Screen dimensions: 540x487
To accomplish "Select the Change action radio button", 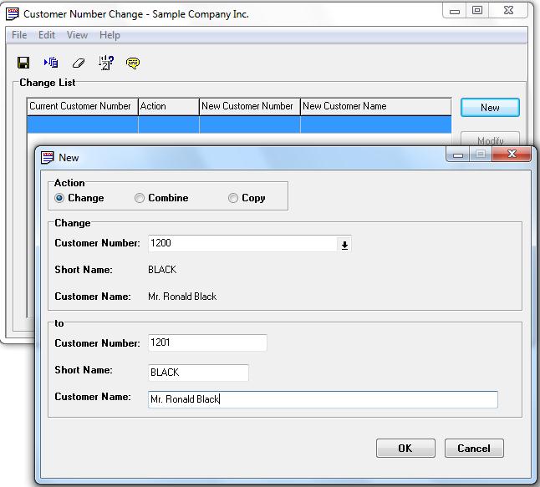I will (x=59, y=198).
